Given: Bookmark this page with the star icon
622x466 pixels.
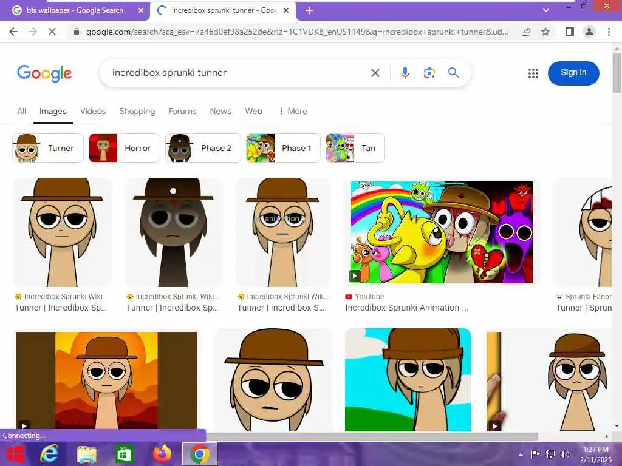Looking at the screenshot, I should pos(545,32).
